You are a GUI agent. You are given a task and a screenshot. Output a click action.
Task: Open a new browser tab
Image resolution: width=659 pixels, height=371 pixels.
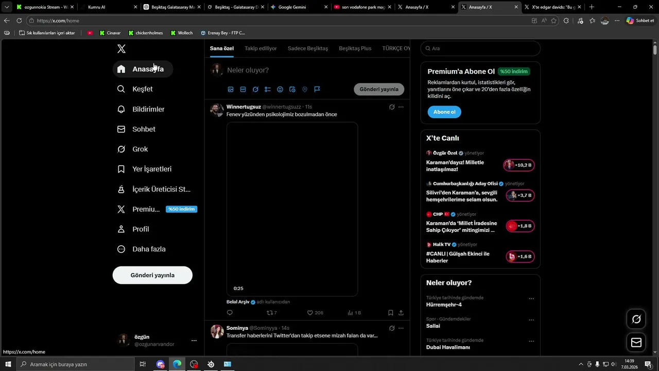pos(592,7)
